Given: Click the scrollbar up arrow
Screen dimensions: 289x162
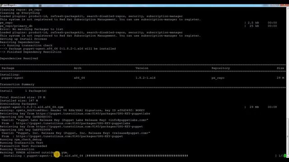Looking at the screenshot, I should (288, 9).
